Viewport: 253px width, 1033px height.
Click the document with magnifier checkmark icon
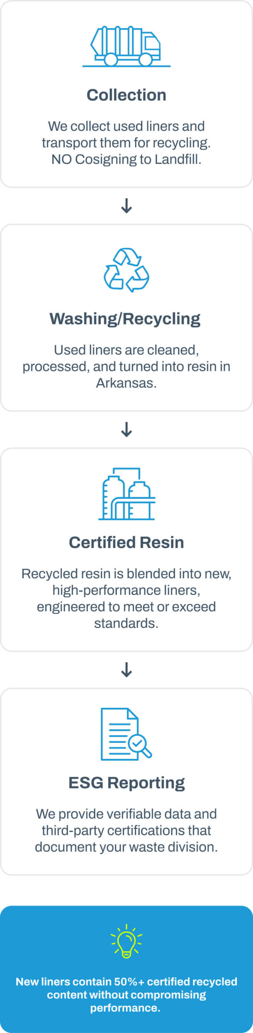click(126, 734)
